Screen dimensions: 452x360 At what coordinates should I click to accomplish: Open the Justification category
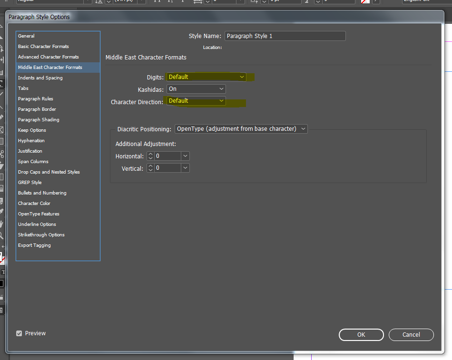pos(58,151)
